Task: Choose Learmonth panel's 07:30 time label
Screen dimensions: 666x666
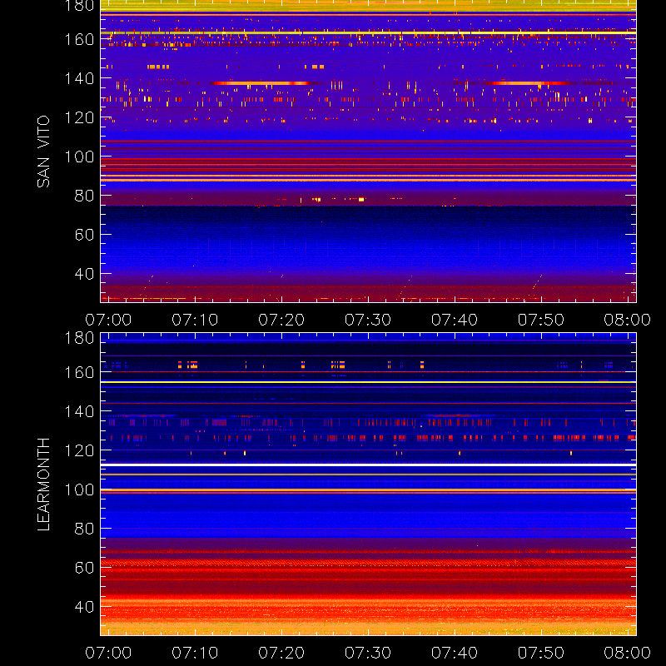Action: [368, 653]
